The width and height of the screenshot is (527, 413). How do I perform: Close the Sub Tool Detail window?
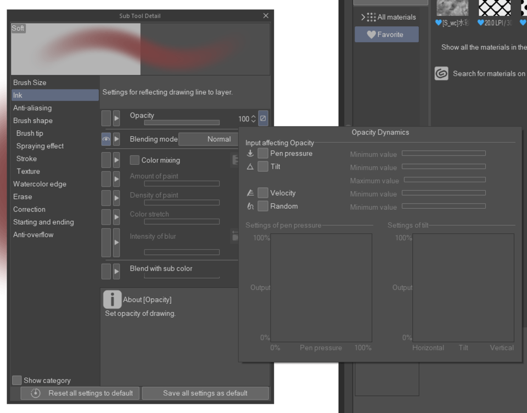click(266, 16)
